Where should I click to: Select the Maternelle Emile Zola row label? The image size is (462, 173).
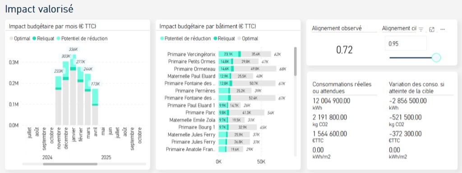pyautogui.click(x=192, y=120)
